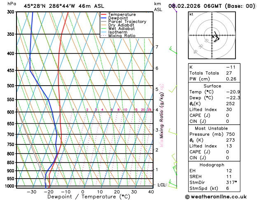Click the mixing ratio '10' line label
This screenshot has width=259, height=200.
coord(125,110)
